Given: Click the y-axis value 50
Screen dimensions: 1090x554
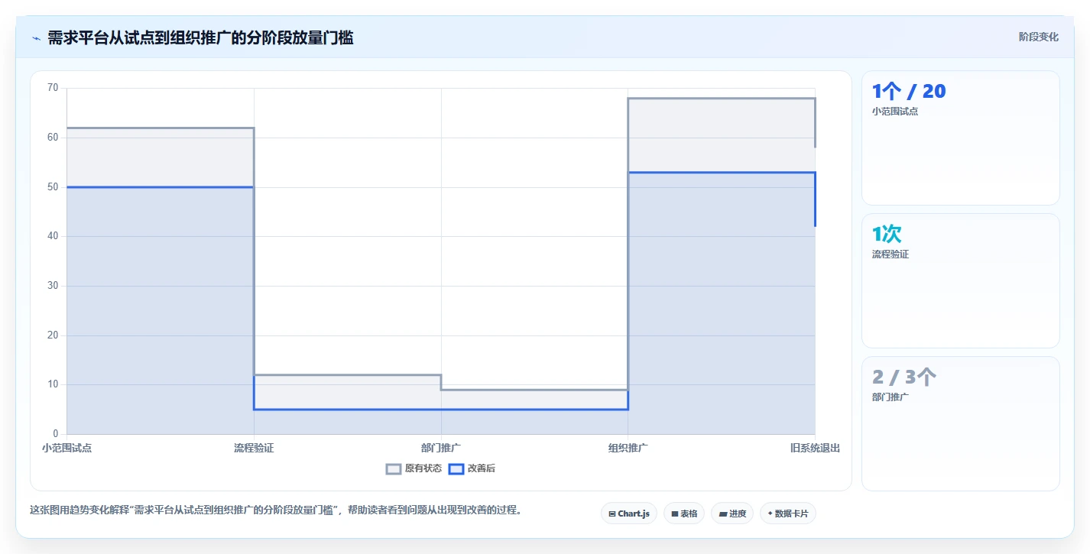Looking at the screenshot, I should tap(53, 186).
